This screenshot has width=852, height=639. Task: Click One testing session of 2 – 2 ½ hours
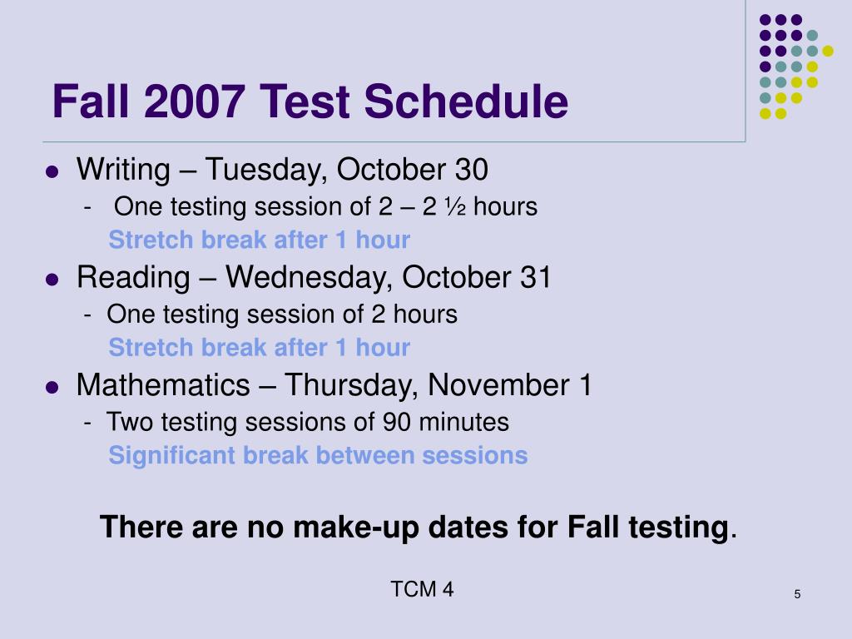pos(325,206)
